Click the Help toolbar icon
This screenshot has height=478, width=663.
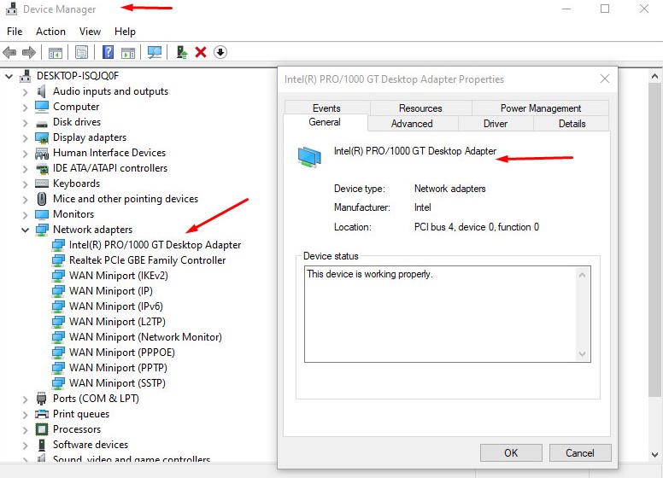pos(109,52)
